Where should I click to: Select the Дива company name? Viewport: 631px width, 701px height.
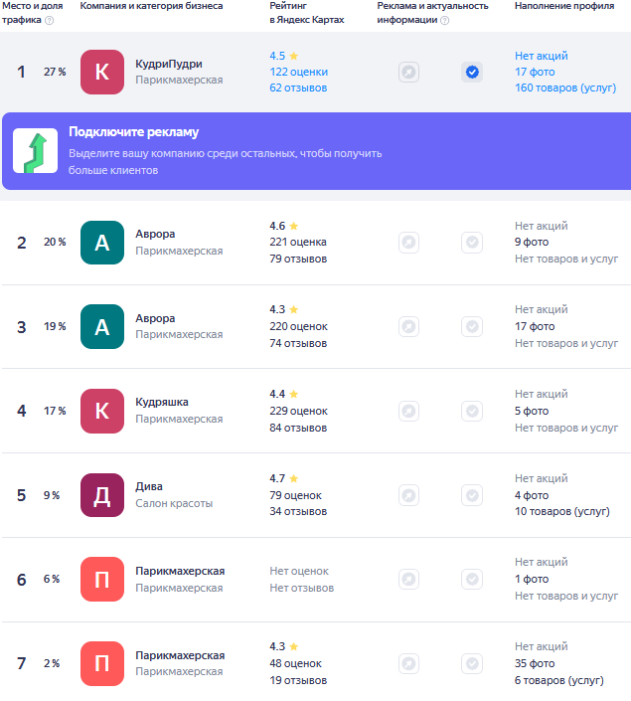tap(149, 486)
